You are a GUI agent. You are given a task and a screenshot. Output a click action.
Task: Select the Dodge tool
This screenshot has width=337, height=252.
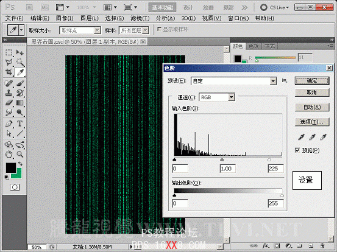click(x=20, y=112)
